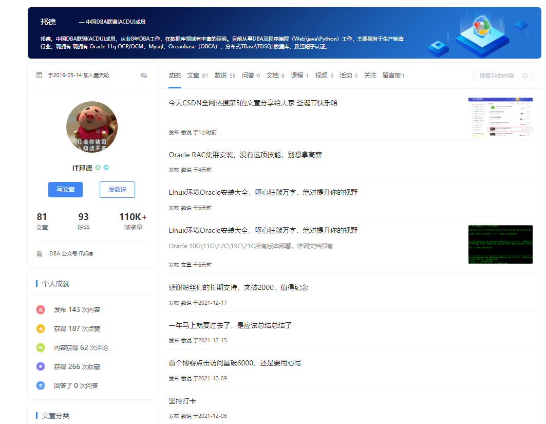Open post 感谢粉丝们的长期支持
This screenshot has height=424, width=546.
[238, 287]
